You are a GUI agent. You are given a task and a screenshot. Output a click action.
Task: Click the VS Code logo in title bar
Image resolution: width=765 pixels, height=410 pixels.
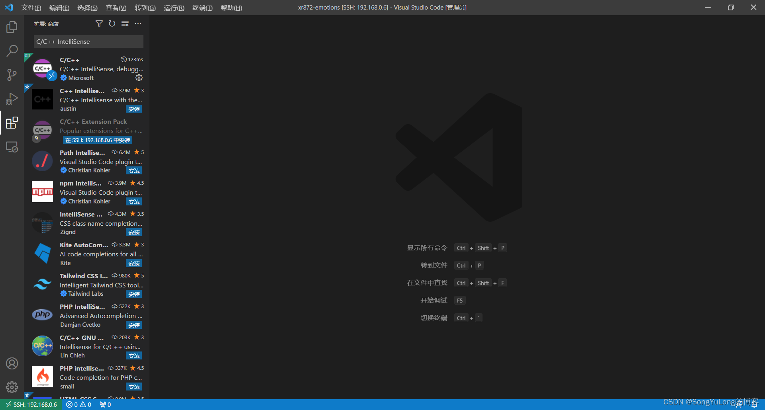(9, 8)
